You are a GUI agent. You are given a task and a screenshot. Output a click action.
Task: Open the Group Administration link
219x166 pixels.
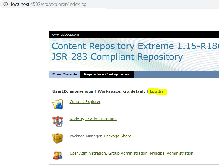128,153
